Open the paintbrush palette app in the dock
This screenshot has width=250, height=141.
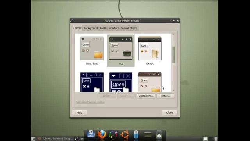(x=113, y=135)
